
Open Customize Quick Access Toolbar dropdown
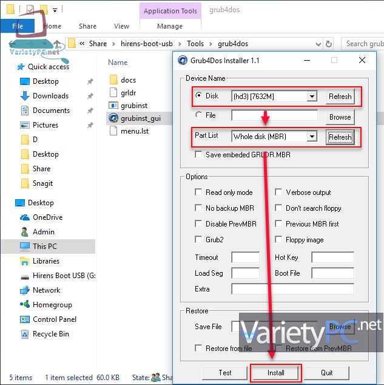click(x=55, y=10)
